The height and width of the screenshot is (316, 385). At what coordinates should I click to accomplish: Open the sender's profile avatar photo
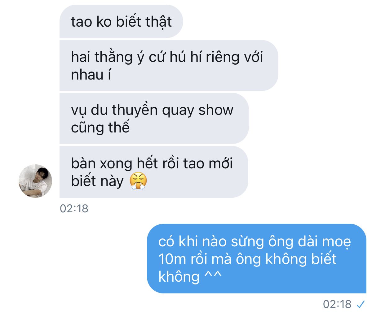pos(35,181)
